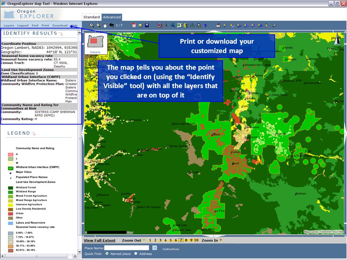Click the red arrow upload tool
Screen dimensions: 347x260
[218, 25]
